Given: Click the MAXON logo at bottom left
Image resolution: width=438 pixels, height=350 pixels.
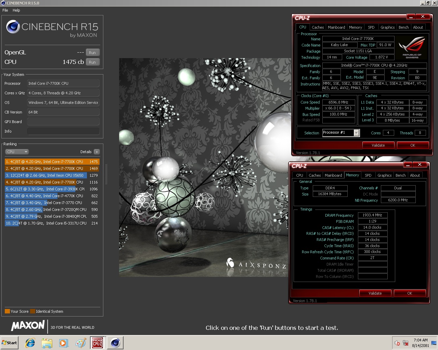Looking at the screenshot, I should (28, 326).
